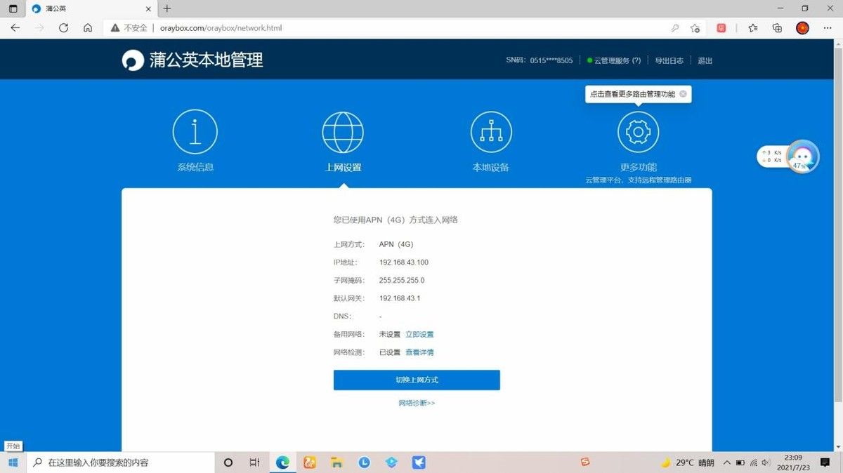
Task: Close the 点击查看更多路由管理功能 tooltip
Action: pyautogui.click(x=683, y=94)
